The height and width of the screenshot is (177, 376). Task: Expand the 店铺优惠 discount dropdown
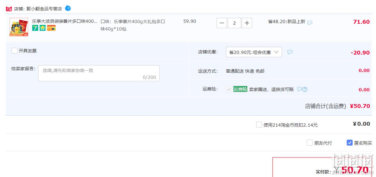pyautogui.click(x=254, y=52)
